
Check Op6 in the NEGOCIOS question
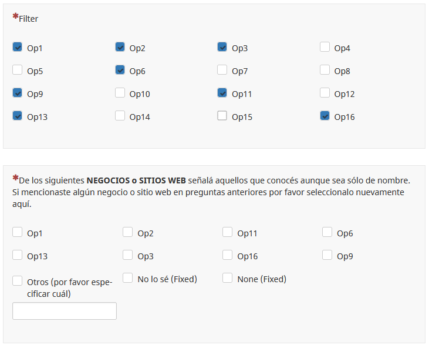click(327, 232)
